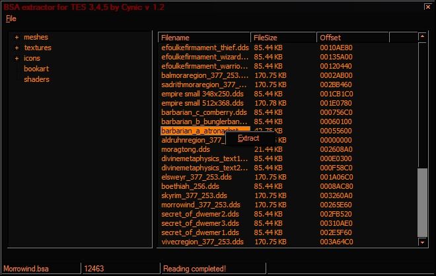
Task: Select moragtong.dds file
Action: (186, 149)
